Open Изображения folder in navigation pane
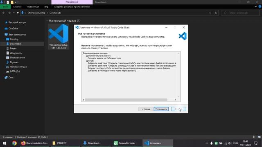Image resolution: width=262 pixels, height=147 pixels. (16, 58)
